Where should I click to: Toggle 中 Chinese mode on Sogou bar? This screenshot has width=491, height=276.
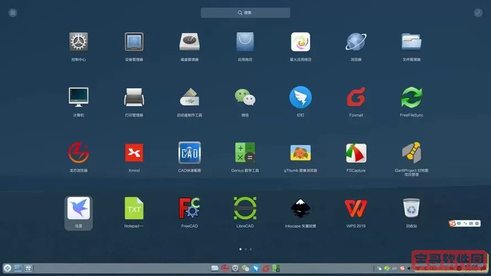pyautogui.click(x=459, y=224)
